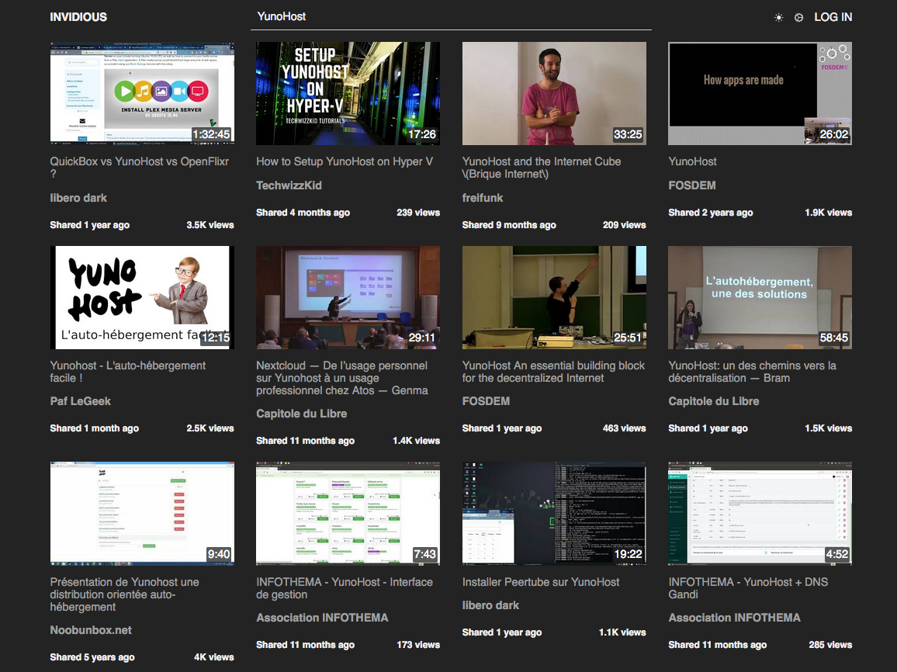Open the L'autohébergement une des solutions thumbnail
Screen dimensions: 897x672
[760, 297]
